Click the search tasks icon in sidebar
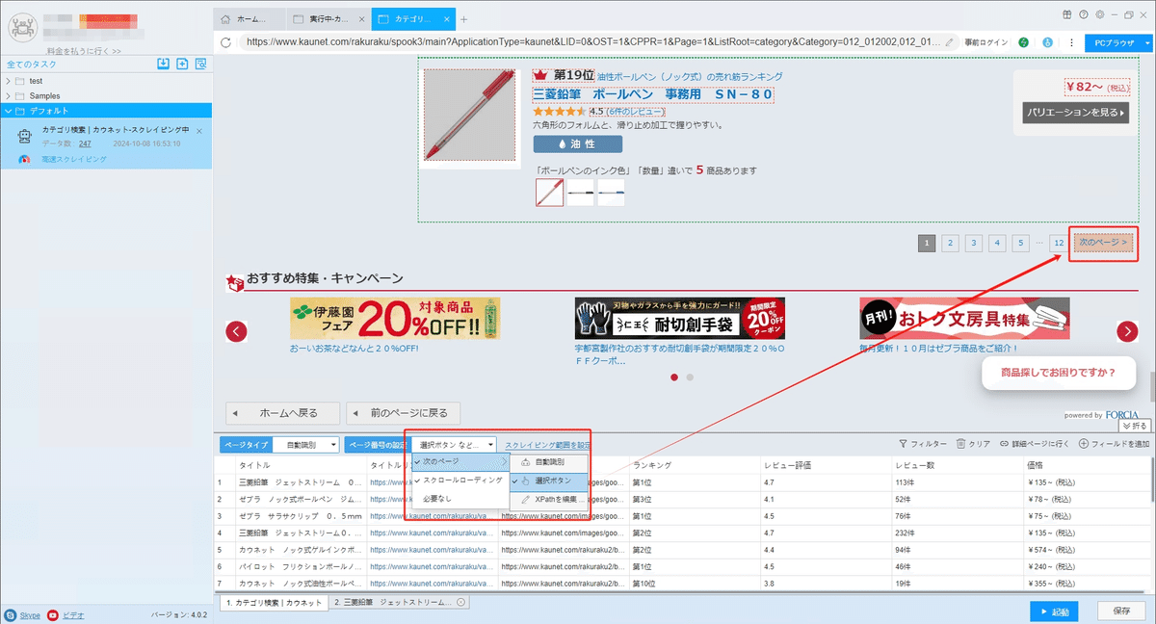The image size is (1156, 624). click(x=200, y=65)
